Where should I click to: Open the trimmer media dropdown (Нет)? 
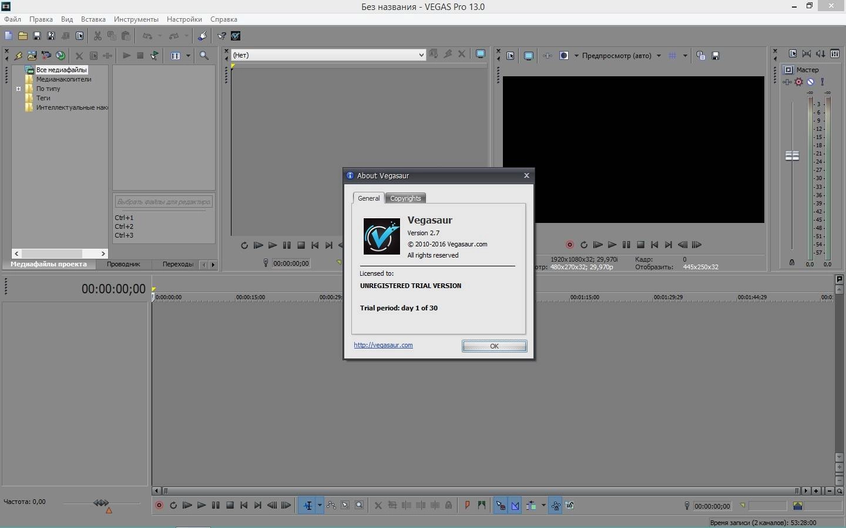328,55
